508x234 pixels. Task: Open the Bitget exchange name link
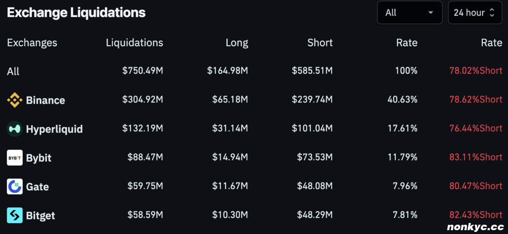[41, 215]
